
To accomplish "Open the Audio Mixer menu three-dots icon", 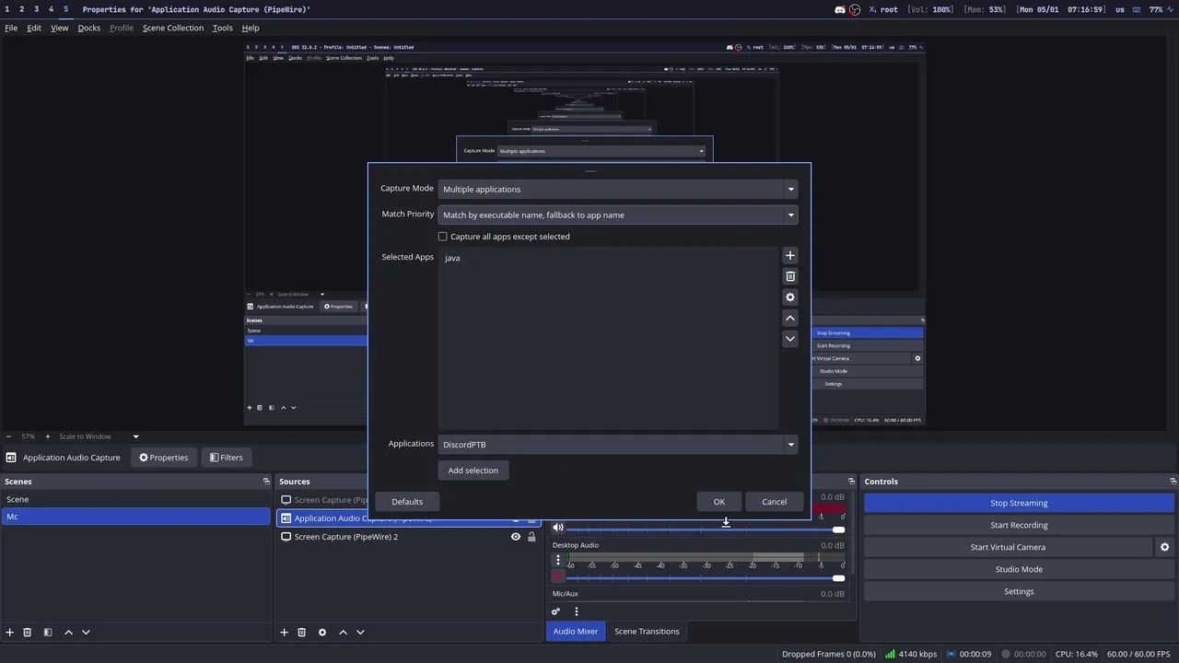I will pos(577,611).
